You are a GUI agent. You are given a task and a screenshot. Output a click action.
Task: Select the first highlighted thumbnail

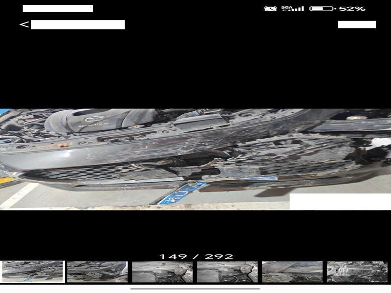(33, 272)
